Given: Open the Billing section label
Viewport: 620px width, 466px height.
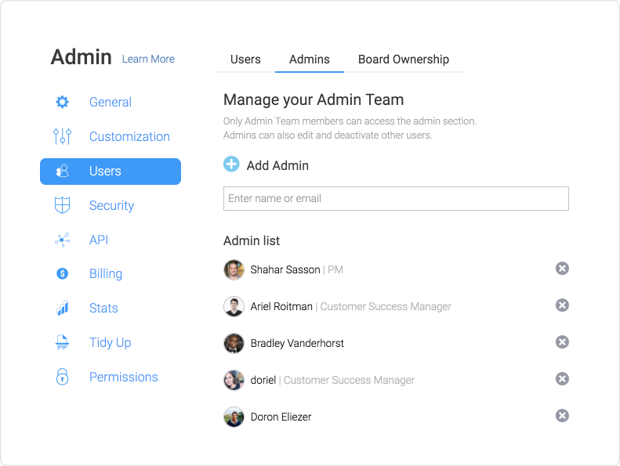Looking at the screenshot, I should pyautogui.click(x=106, y=273).
